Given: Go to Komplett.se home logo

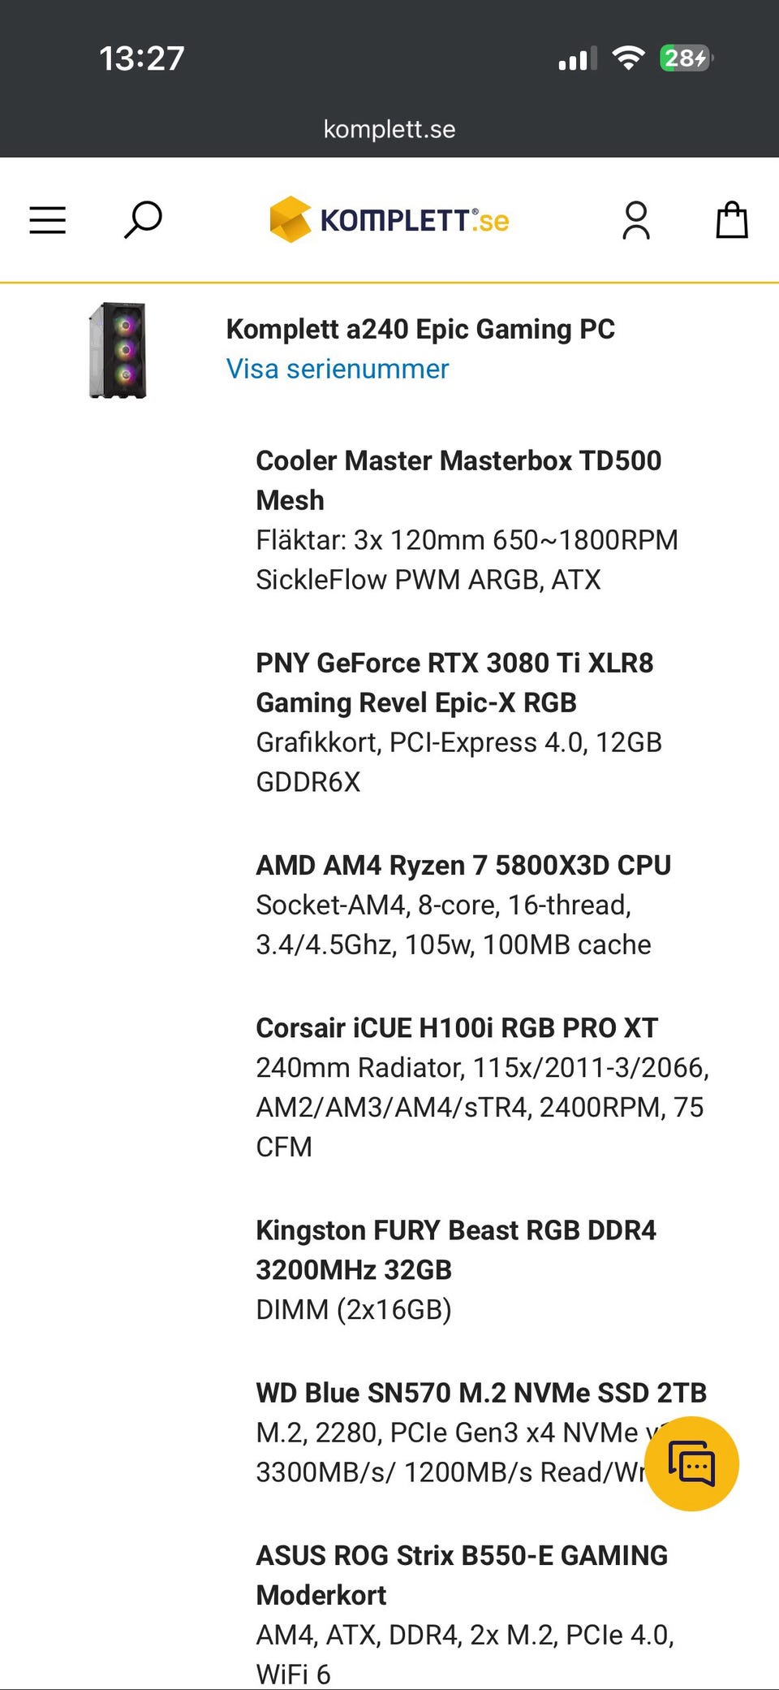Looking at the screenshot, I should pos(389,220).
